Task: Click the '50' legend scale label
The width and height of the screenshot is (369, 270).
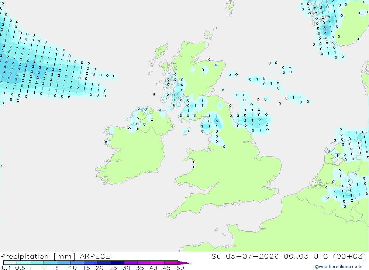Action: (x=180, y=268)
